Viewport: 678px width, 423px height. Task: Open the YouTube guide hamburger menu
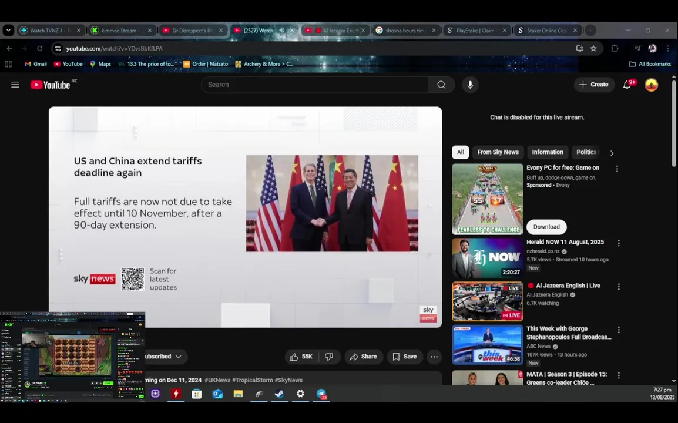pos(15,85)
